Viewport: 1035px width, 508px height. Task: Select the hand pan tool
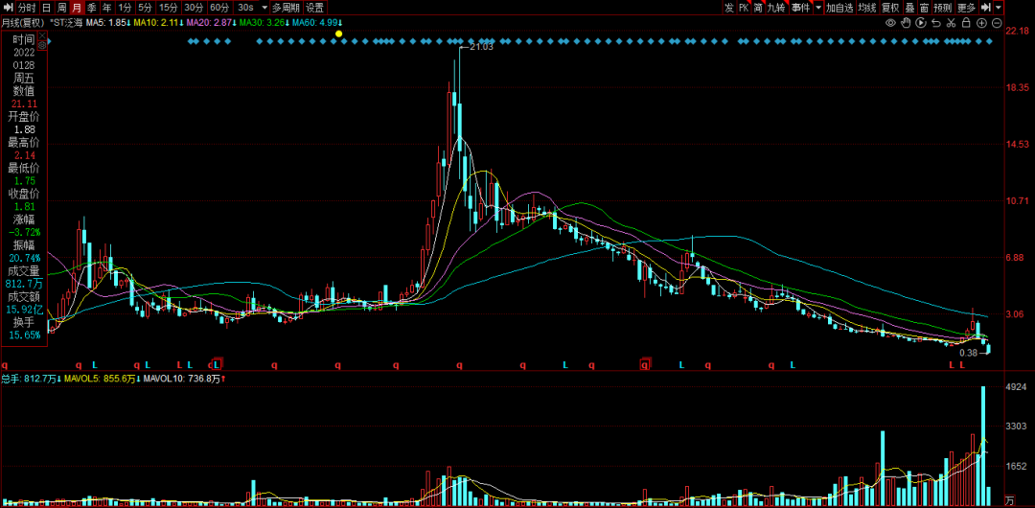tap(906, 23)
